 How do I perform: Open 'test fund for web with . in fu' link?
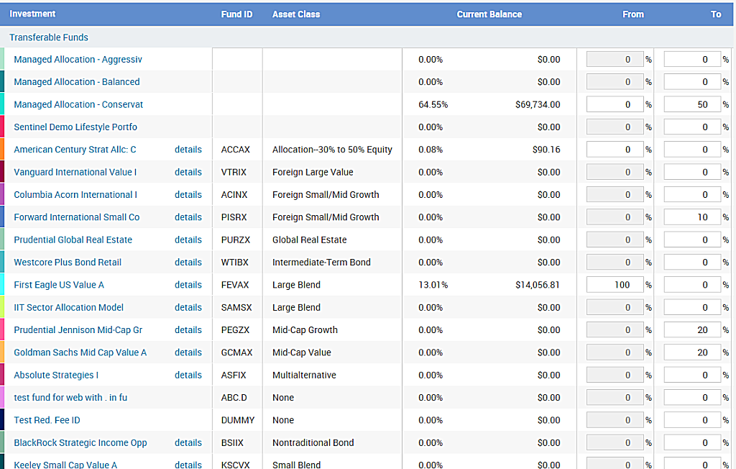point(70,398)
